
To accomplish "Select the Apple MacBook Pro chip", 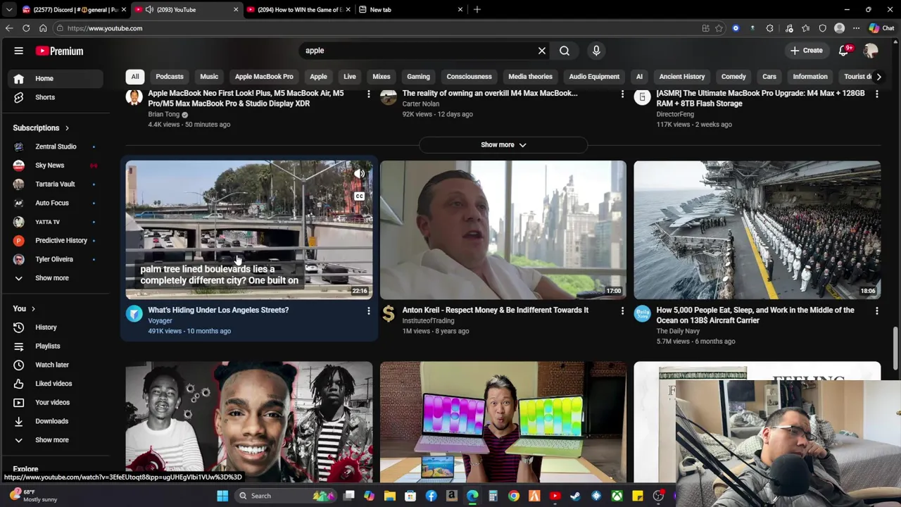I will point(264,77).
